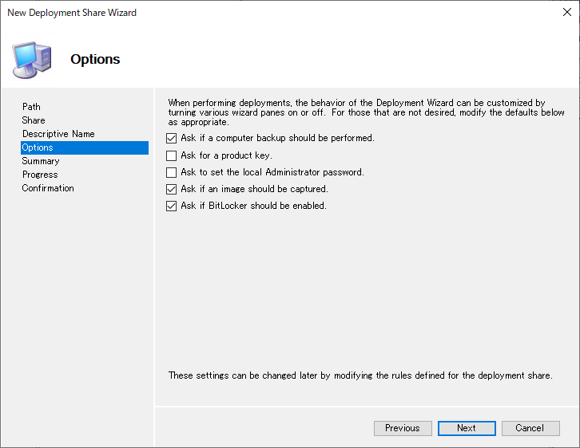Click the computer wizard icon in header

[x=32, y=60]
